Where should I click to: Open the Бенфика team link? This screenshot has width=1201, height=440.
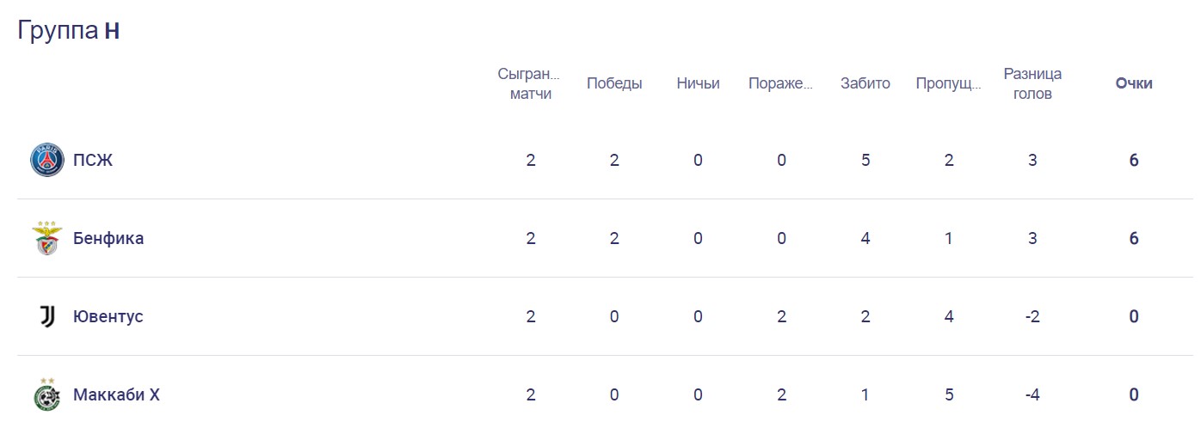[x=108, y=239]
